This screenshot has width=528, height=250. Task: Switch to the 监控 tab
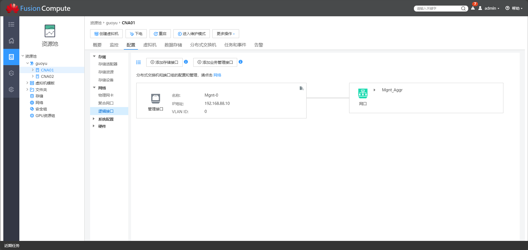pos(114,45)
